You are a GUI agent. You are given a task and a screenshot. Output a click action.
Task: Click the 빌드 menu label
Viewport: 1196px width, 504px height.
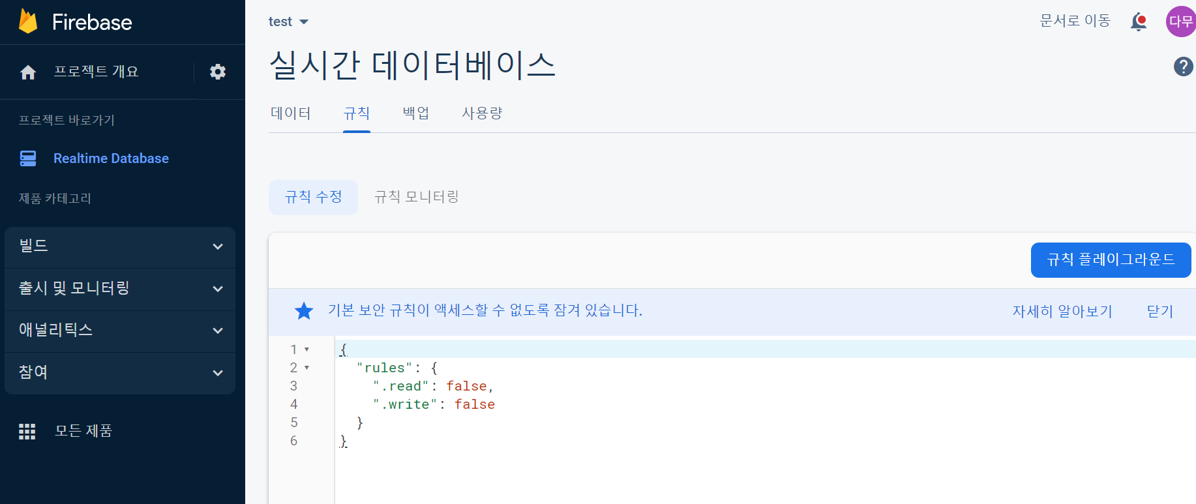tap(33, 246)
